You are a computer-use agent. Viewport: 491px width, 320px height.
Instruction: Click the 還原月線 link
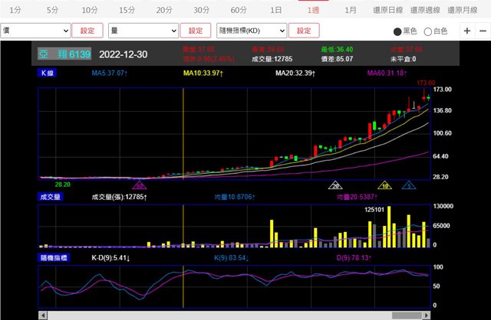(466, 10)
